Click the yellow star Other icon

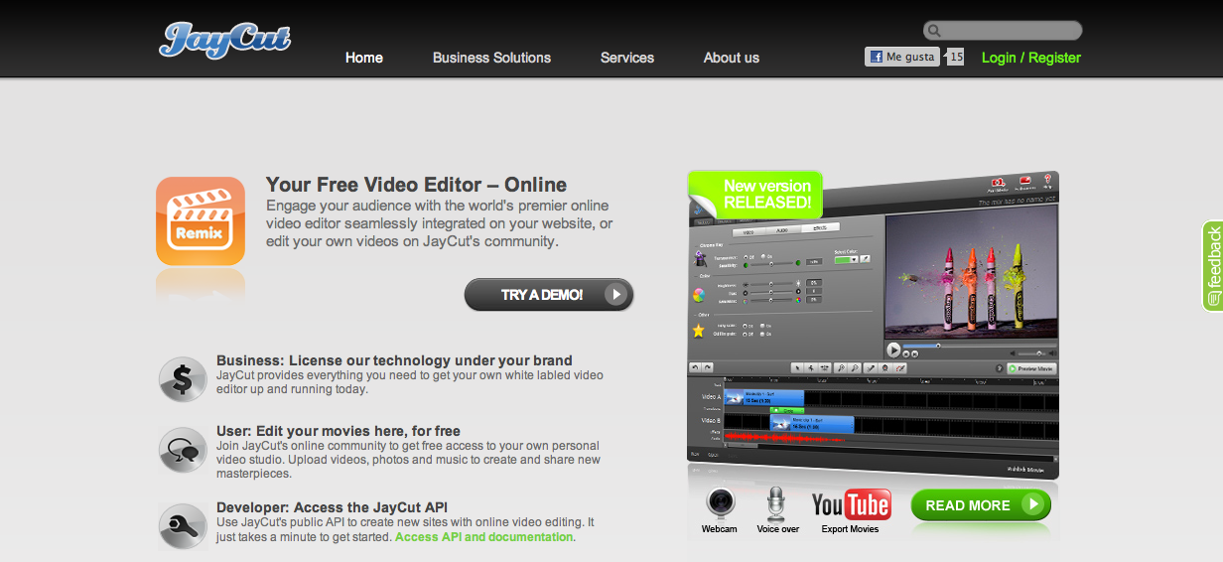pos(699,331)
